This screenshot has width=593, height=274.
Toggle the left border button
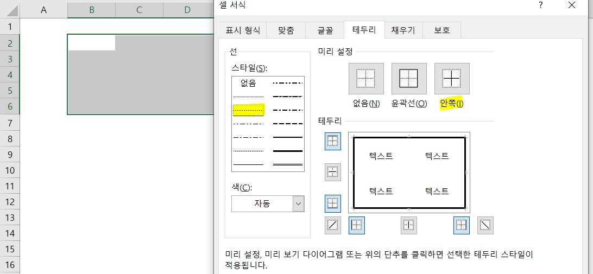tap(357, 225)
